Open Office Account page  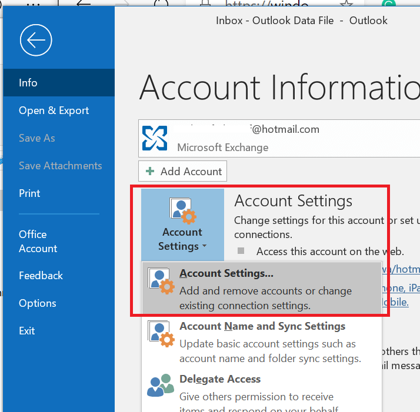[x=59, y=242]
